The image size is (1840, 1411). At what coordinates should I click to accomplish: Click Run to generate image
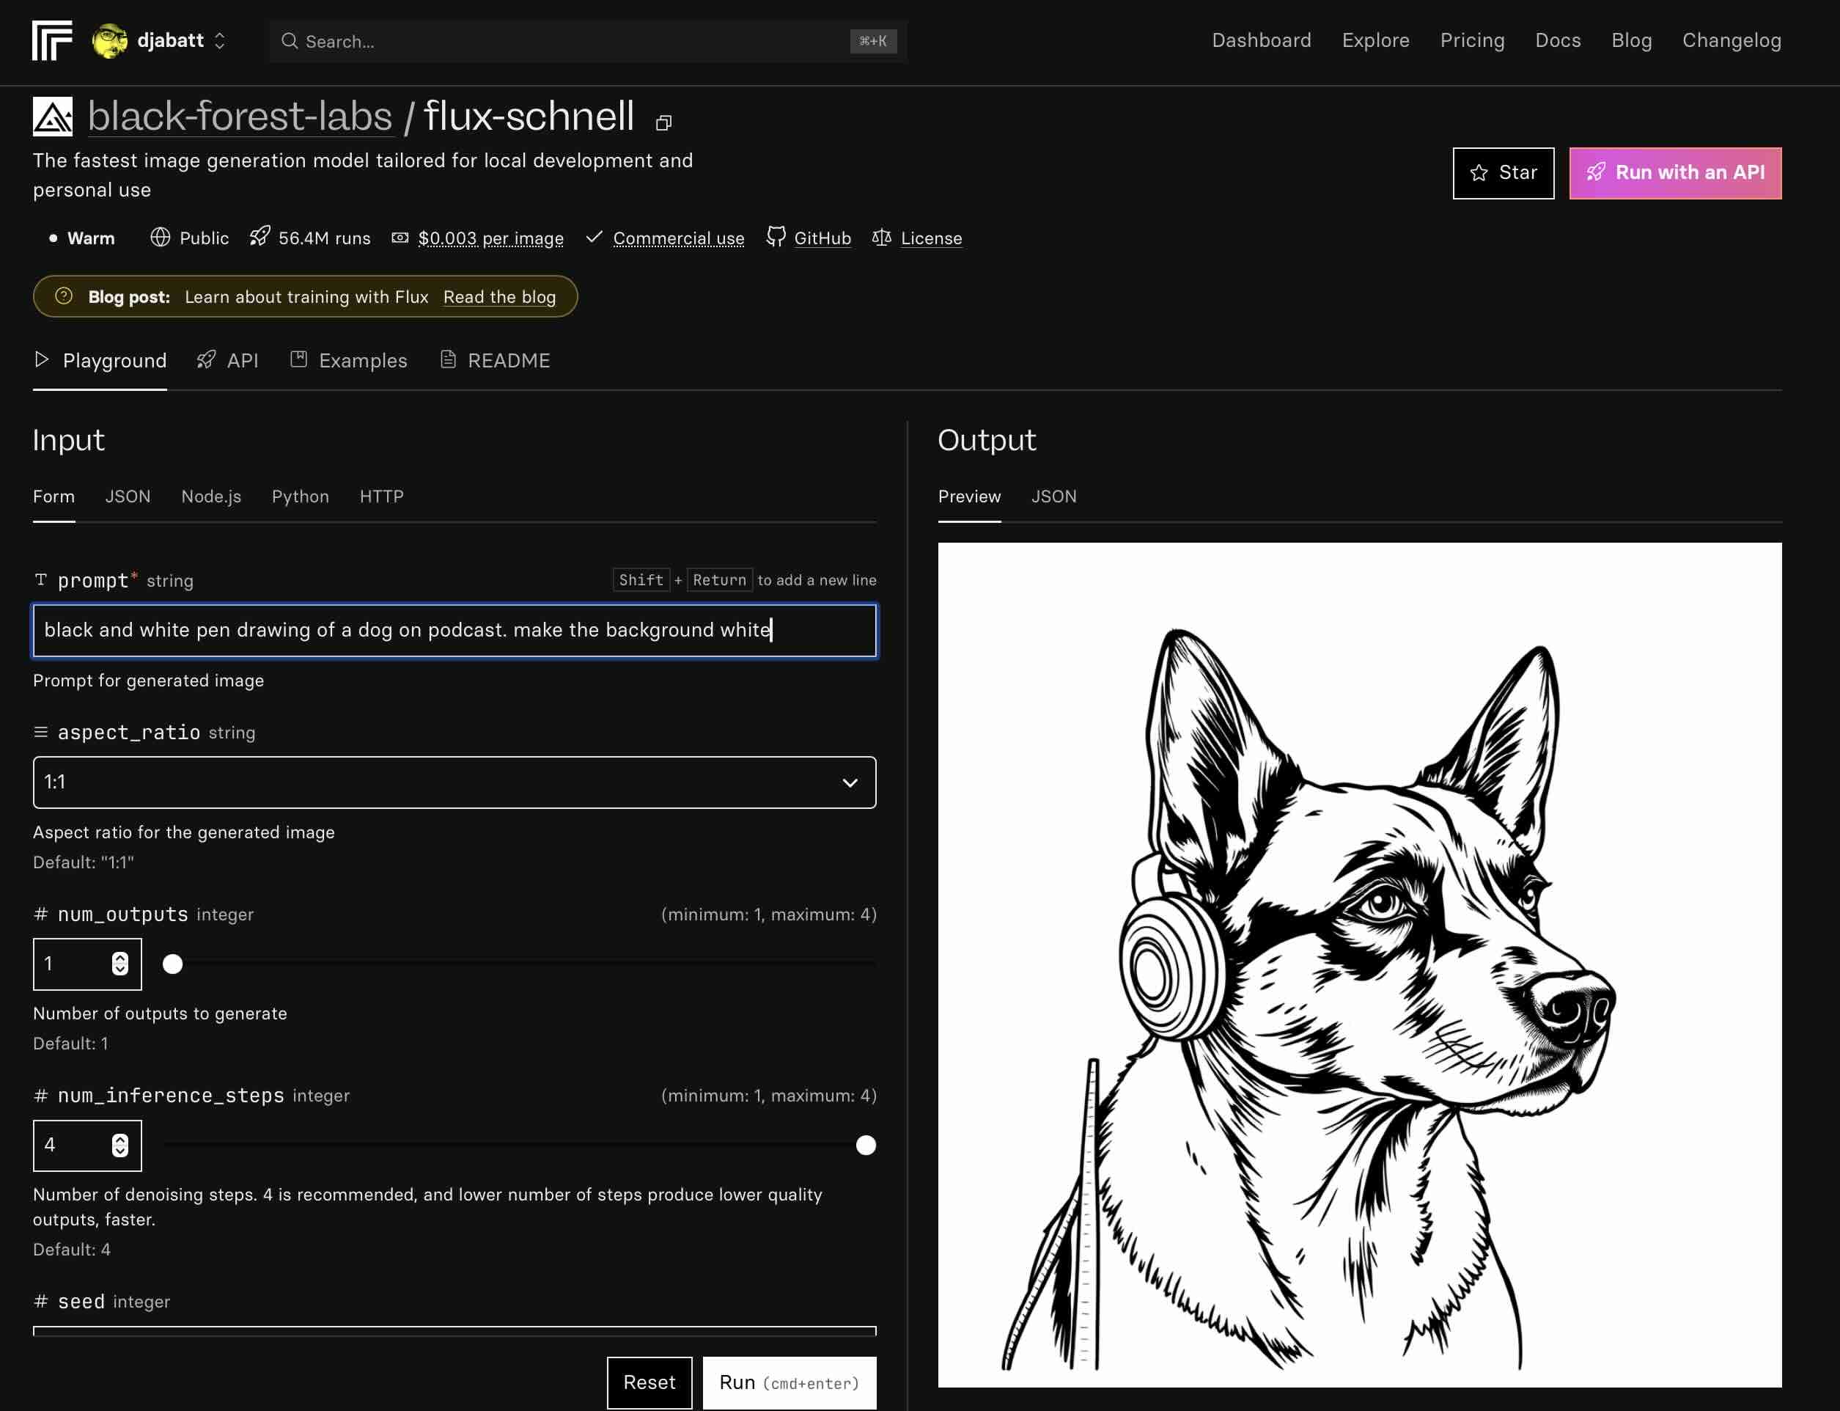point(788,1382)
